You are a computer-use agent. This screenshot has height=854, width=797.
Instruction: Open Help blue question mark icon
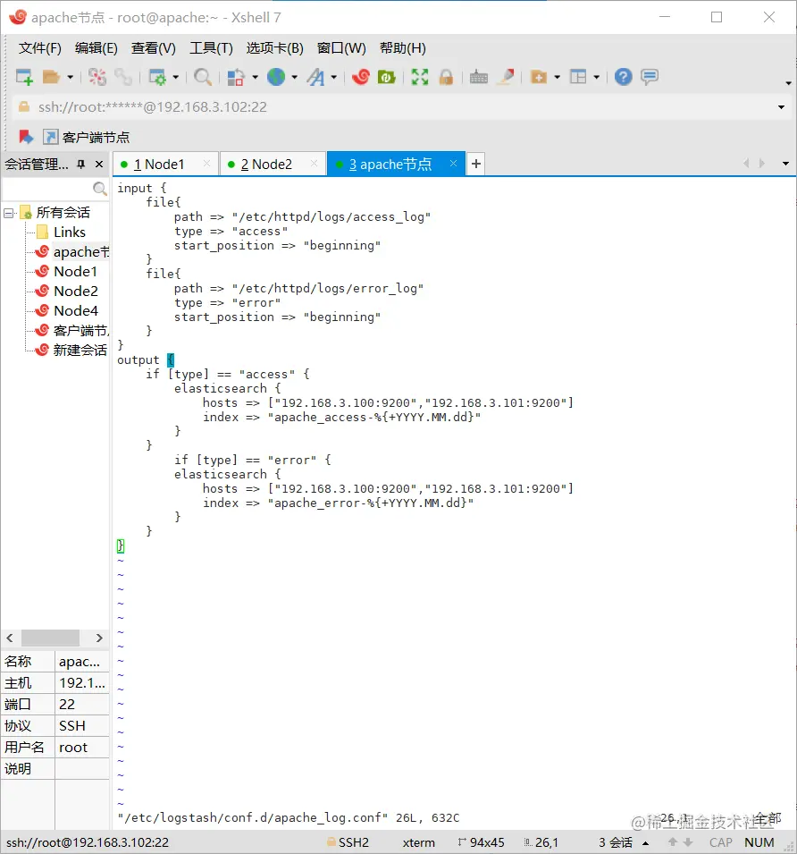(624, 77)
